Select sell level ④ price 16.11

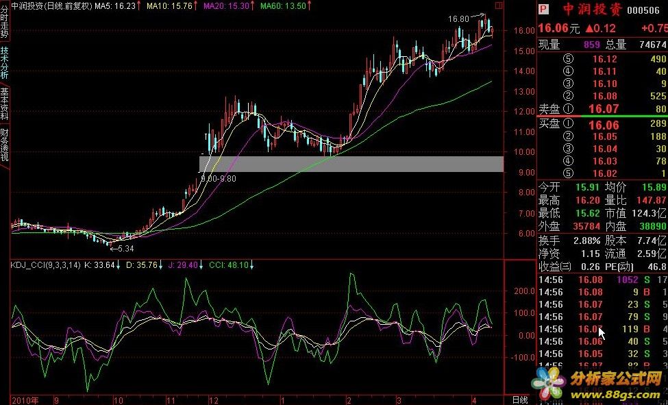click(604, 72)
